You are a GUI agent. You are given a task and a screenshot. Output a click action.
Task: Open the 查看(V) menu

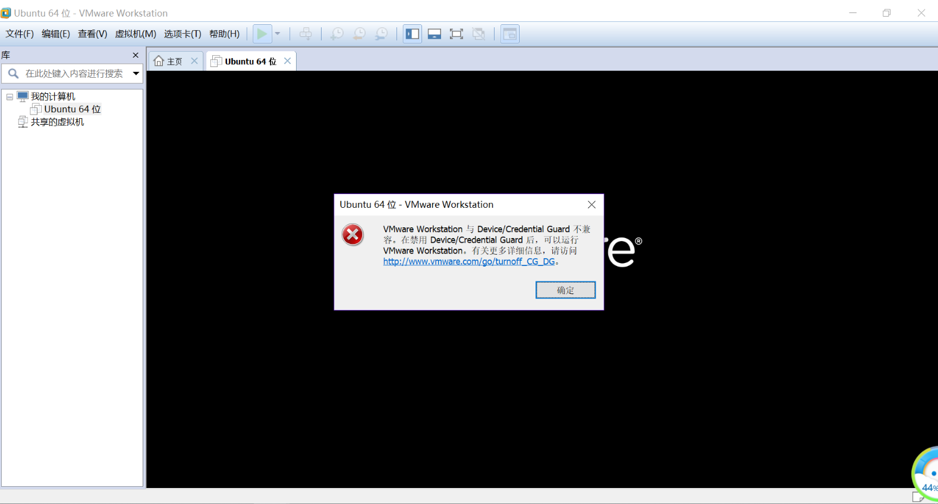(93, 34)
